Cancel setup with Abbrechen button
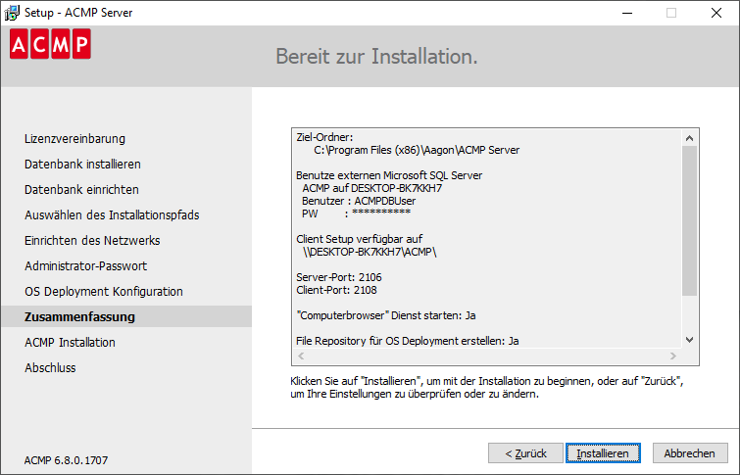The image size is (740, 475). point(689,453)
